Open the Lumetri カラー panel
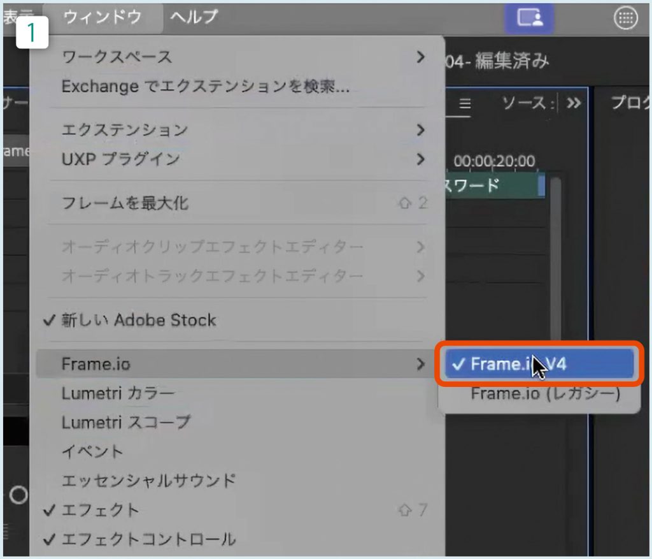 (118, 393)
